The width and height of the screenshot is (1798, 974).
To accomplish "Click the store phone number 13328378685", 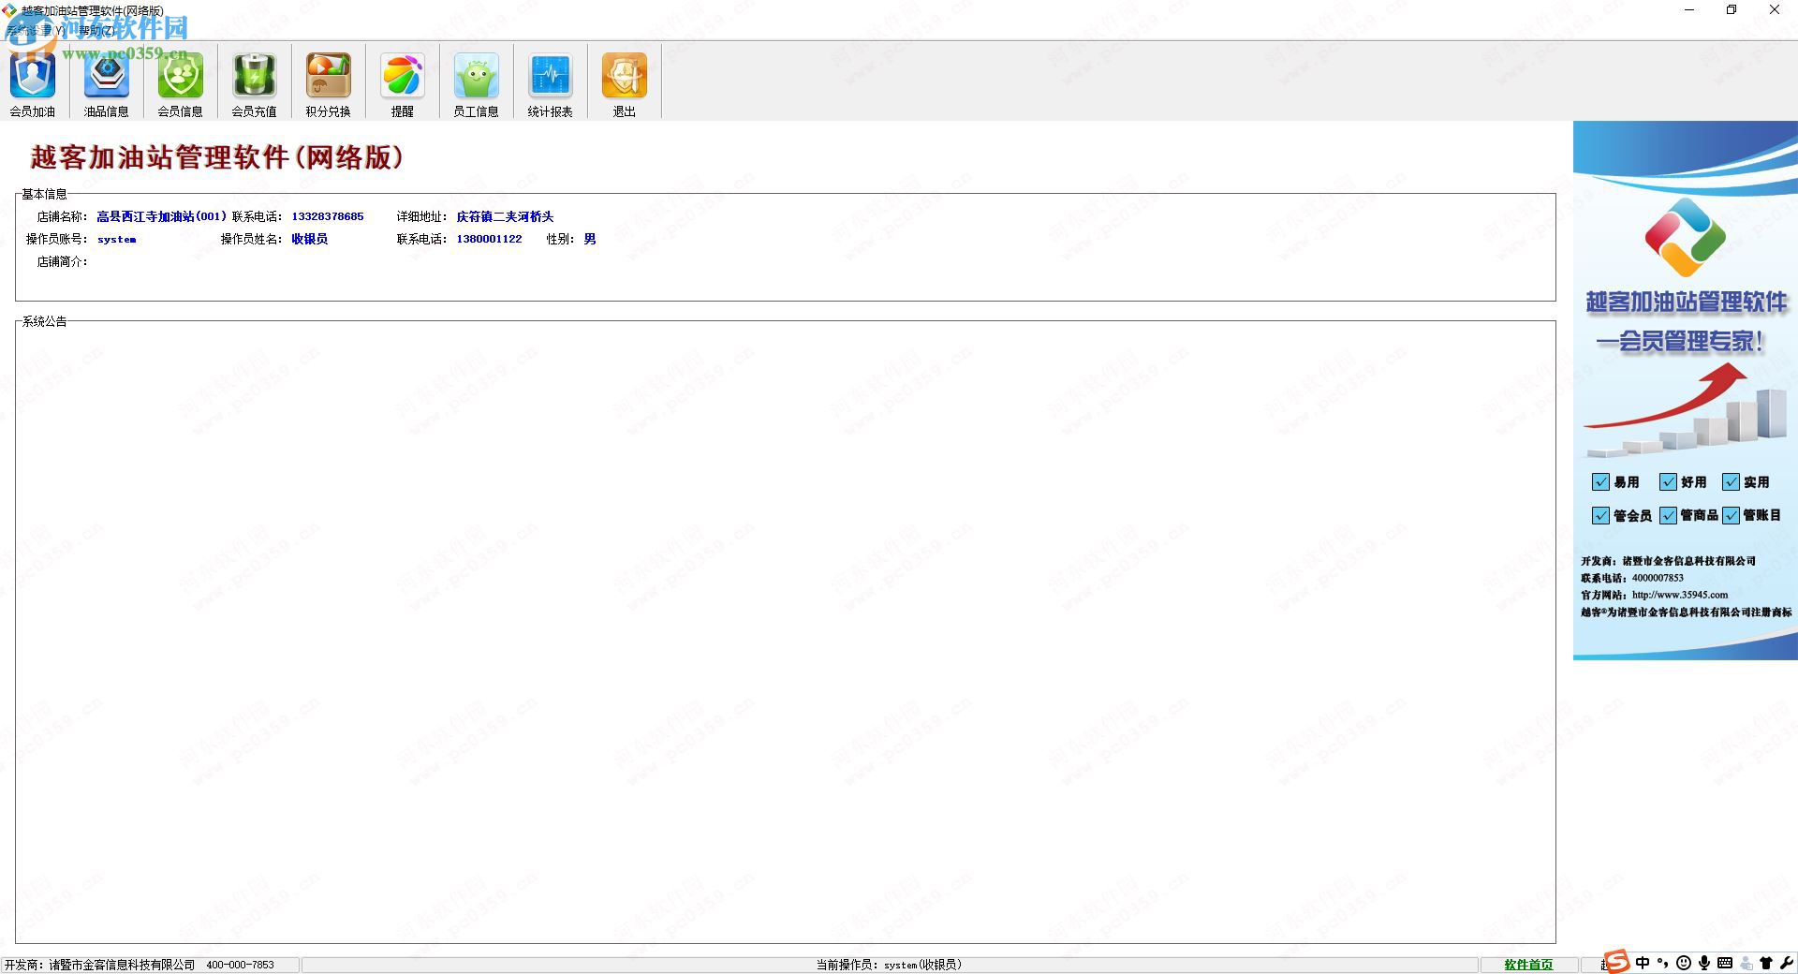I will click(x=328, y=216).
